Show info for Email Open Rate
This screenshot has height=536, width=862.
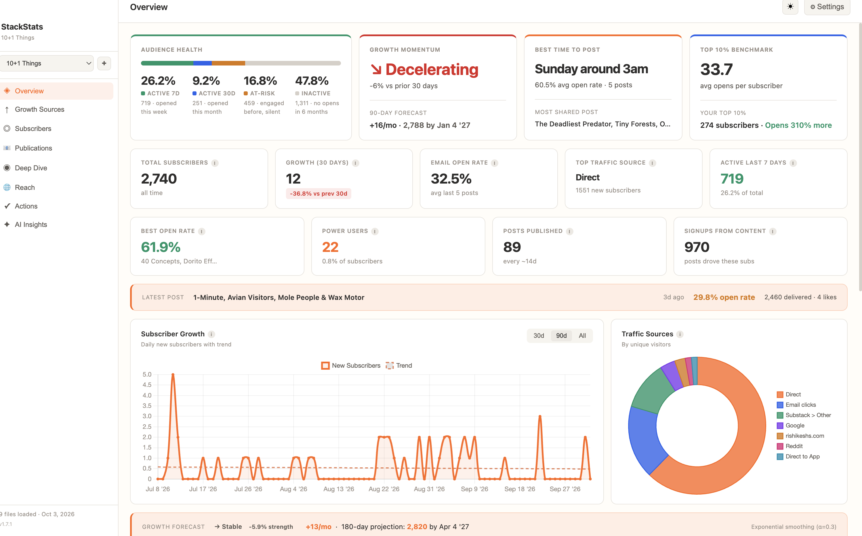(495, 163)
